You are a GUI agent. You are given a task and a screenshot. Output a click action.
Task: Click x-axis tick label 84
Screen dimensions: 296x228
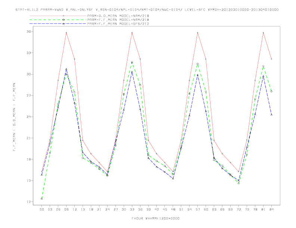272,209
